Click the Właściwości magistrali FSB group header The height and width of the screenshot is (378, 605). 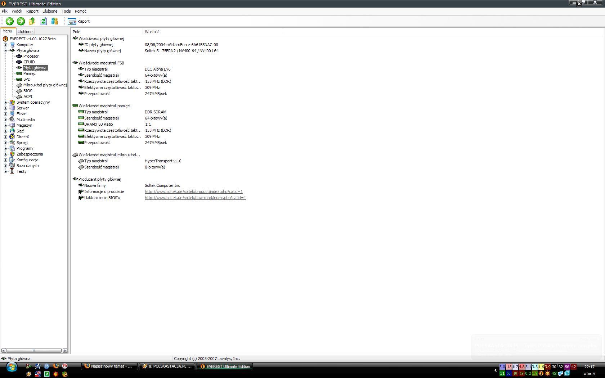pos(101,63)
